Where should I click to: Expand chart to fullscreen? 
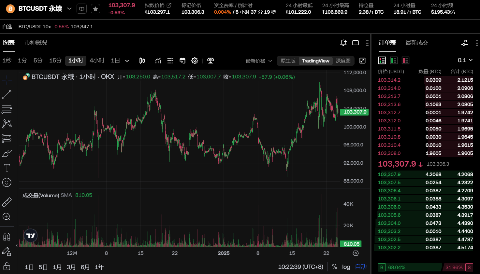362,61
